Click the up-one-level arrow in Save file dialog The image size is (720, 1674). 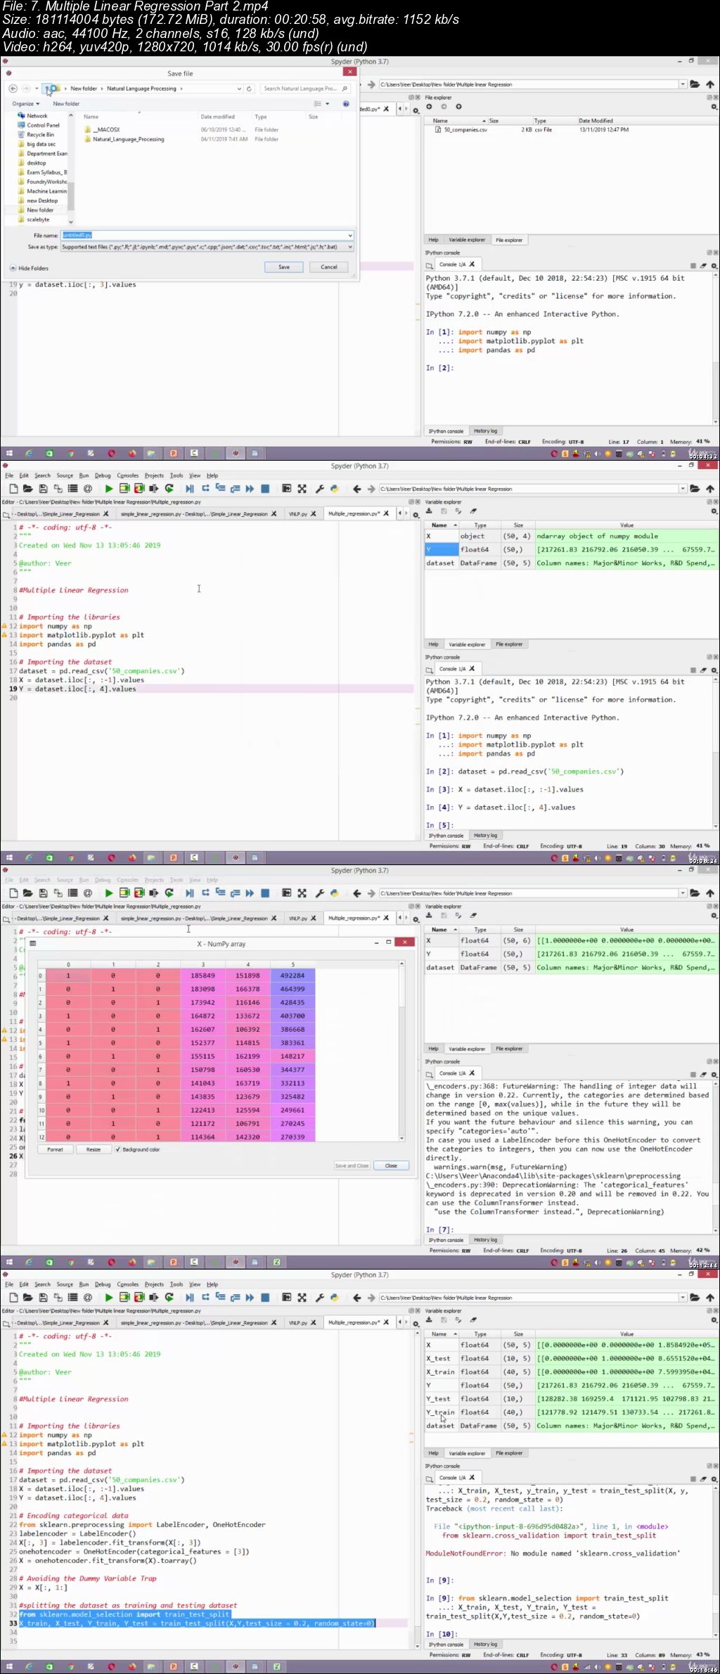click(x=47, y=89)
